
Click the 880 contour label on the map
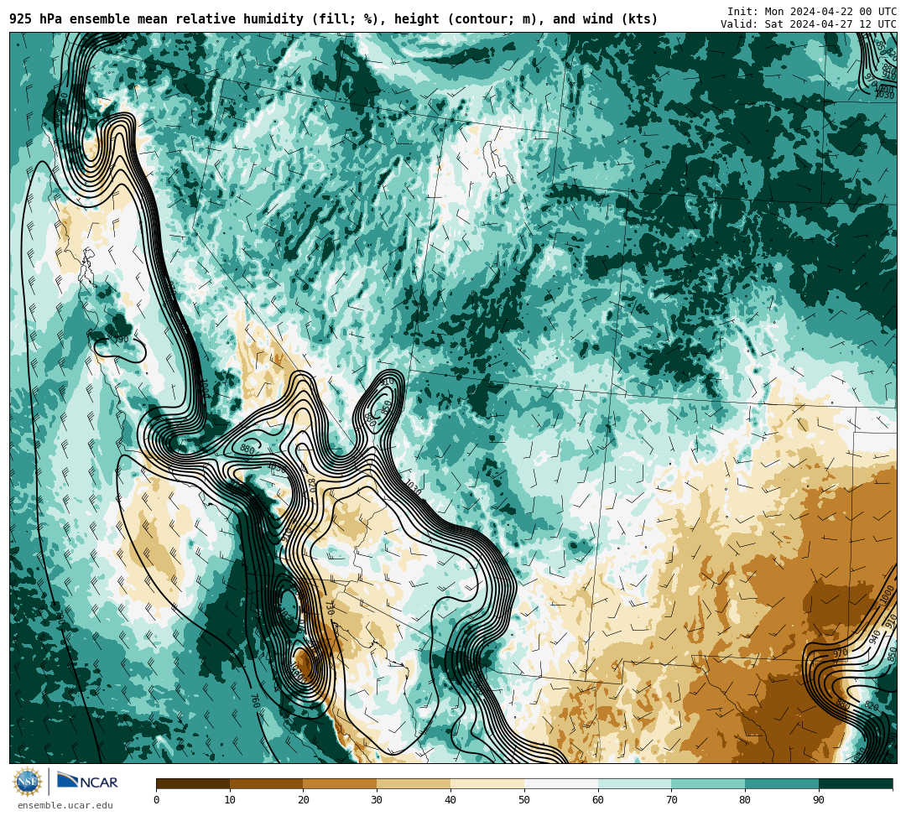[247, 449]
